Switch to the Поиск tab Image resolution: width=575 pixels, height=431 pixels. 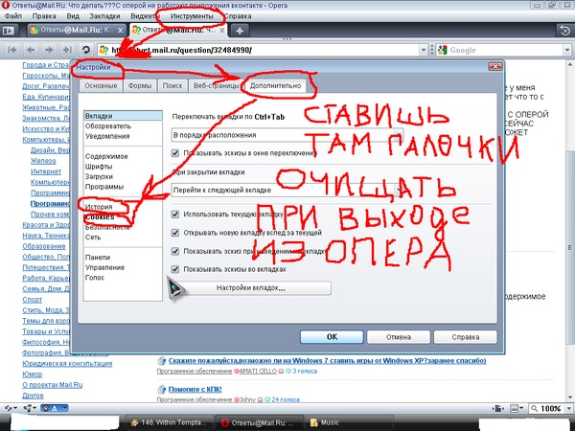[x=172, y=86]
